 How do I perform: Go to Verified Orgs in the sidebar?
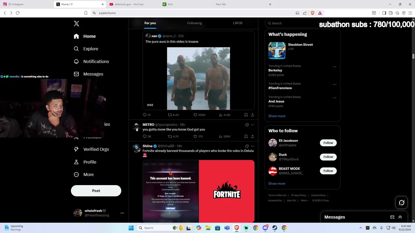[x=91, y=149]
